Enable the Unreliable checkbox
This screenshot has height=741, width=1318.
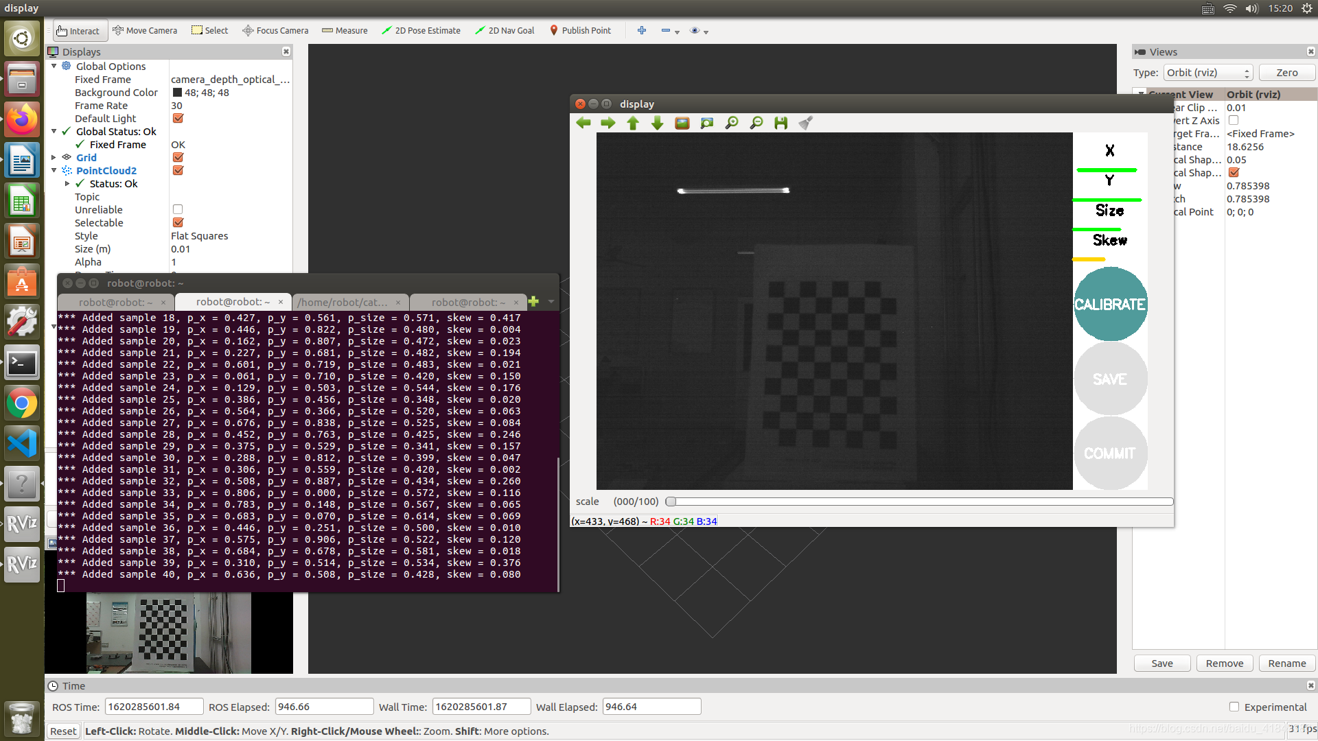(x=178, y=210)
